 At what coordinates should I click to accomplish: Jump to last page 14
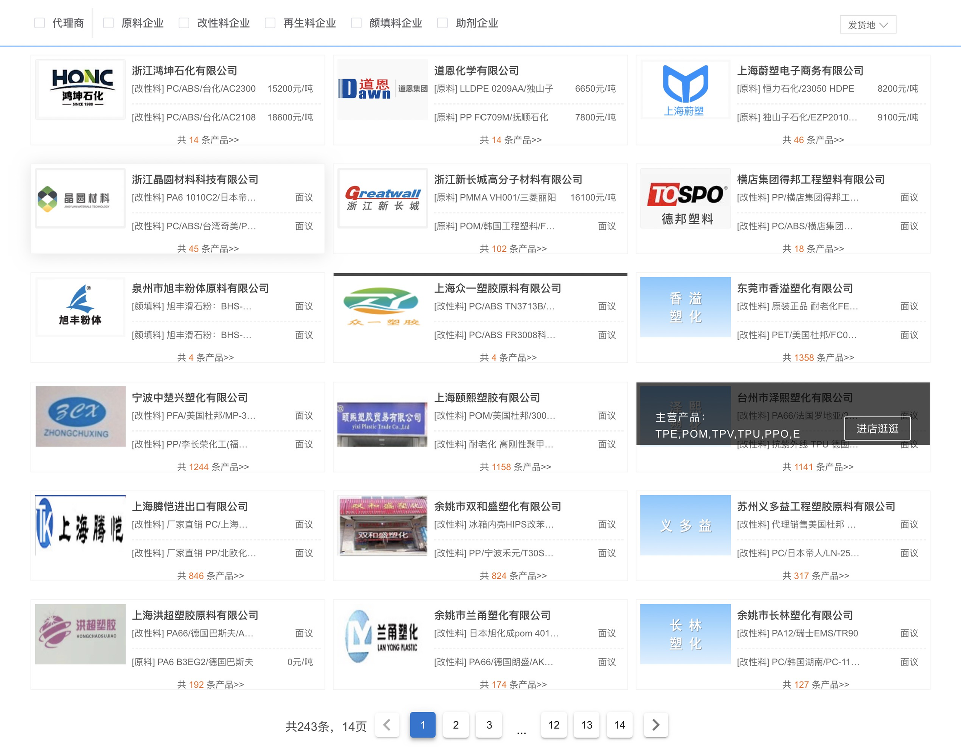pyautogui.click(x=620, y=725)
